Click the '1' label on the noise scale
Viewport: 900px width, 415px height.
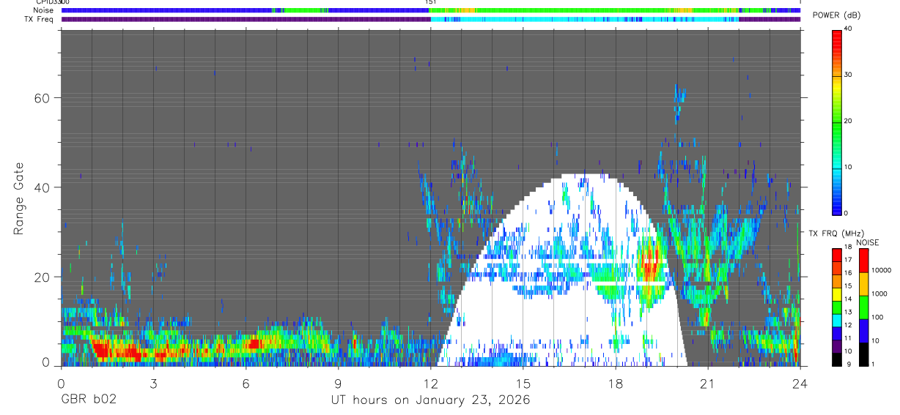874,364
